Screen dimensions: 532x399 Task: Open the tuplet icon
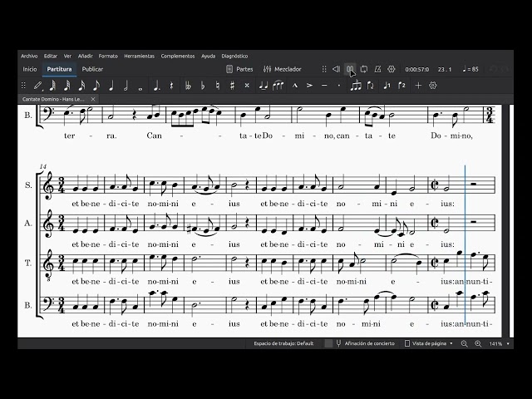point(356,86)
